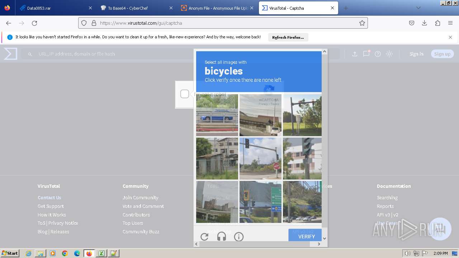
Task: Get a new captcha challenge via reload icon
Action: [x=204, y=236]
